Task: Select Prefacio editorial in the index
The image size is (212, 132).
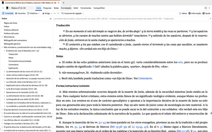Action: 11,30
